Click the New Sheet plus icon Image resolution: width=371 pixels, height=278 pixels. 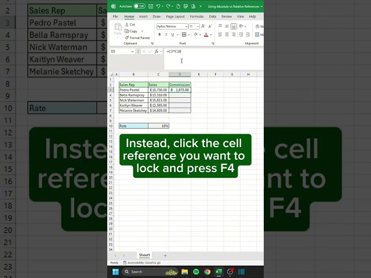pos(165,255)
